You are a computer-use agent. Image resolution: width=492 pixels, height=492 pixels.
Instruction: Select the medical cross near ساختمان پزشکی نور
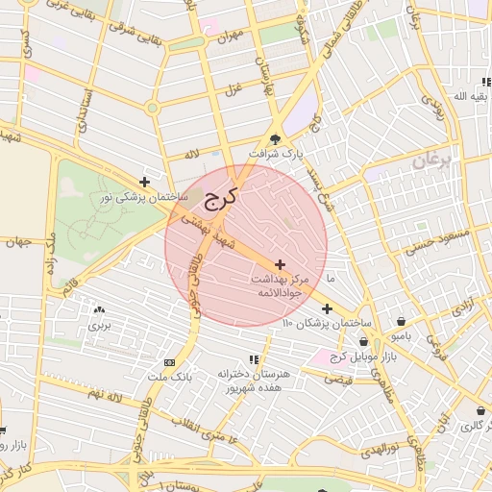click(144, 182)
